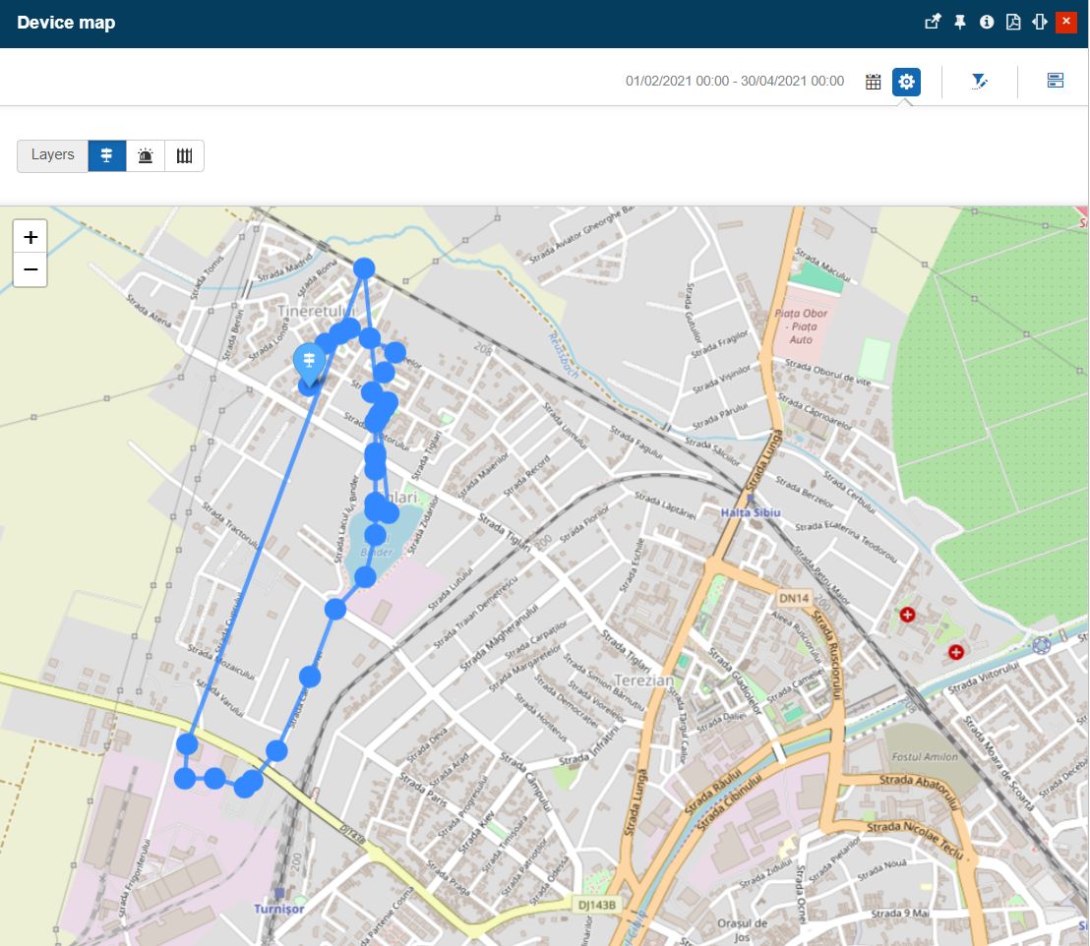Expand the widget width with the resize arrows
This screenshot has height=946, width=1090.
[1039, 21]
